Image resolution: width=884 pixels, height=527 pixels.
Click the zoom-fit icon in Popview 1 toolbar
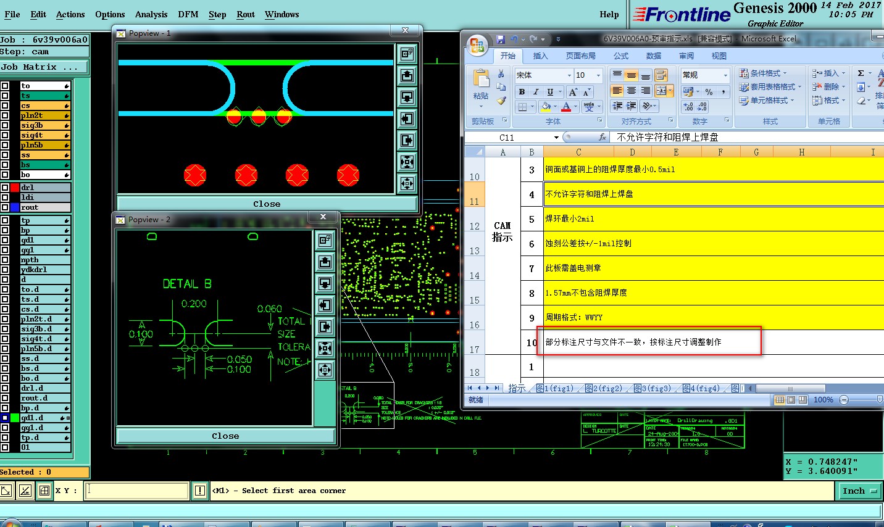coord(407,162)
